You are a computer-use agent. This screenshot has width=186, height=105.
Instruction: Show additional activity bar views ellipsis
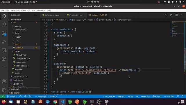tap(4, 67)
